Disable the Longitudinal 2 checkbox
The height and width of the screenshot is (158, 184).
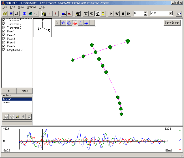pyautogui.click(x=4, y=50)
